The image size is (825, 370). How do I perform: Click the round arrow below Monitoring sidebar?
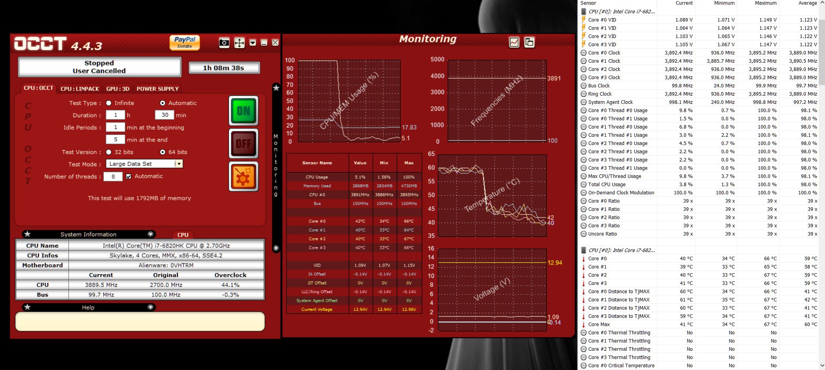(276, 248)
